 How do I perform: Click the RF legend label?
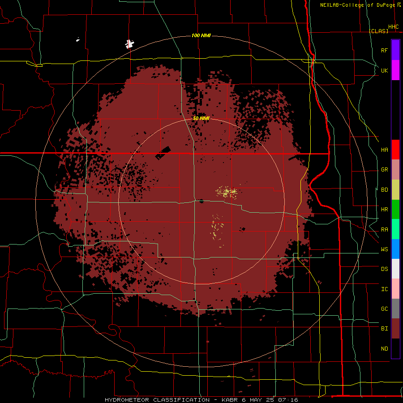(x=385, y=50)
